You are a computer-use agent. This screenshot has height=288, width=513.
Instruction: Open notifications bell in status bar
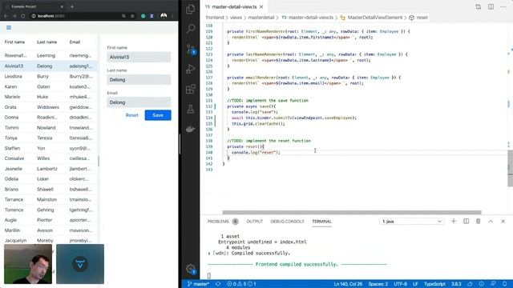point(504,284)
